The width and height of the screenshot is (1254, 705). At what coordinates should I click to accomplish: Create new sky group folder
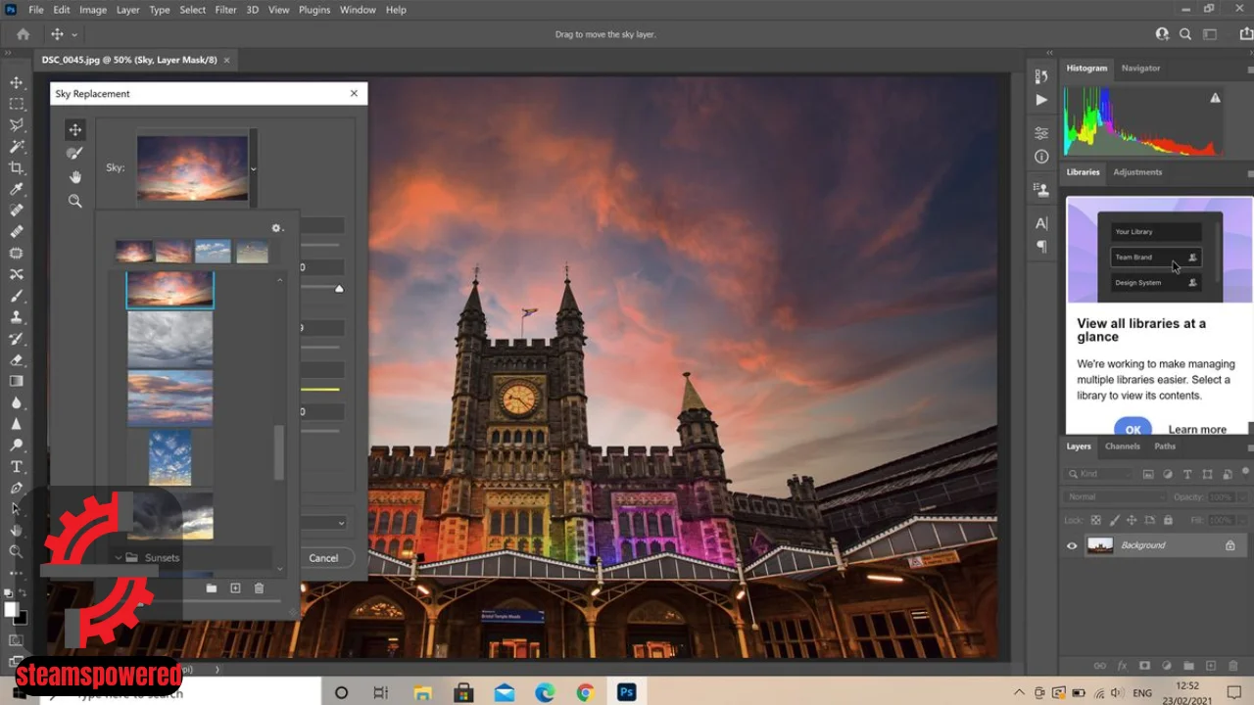pos(211,587)
